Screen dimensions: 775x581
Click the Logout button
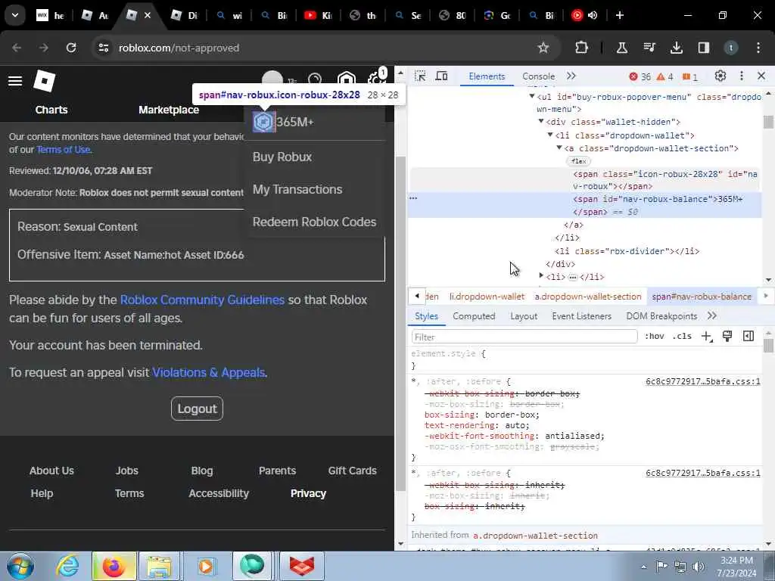[198, 409]
